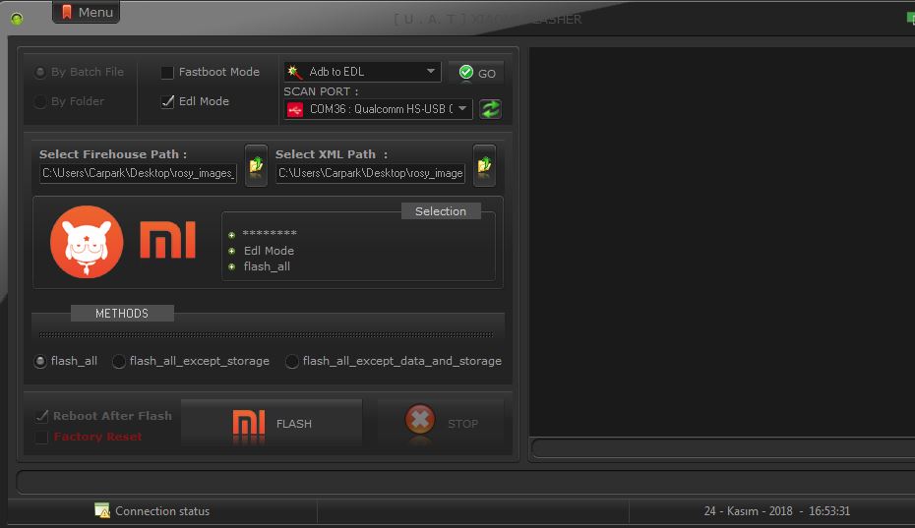This screenshot has width=915, height=528.
Task: Click the GO button
Action: (x=477, y=73)
